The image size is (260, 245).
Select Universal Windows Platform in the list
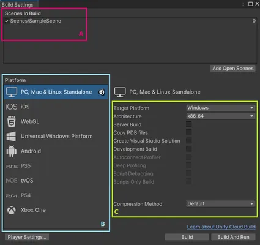[56, 137]
